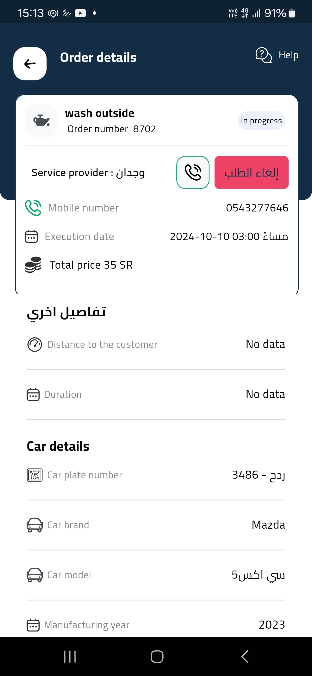Tap the Total price coins icon
312x676 pixels.
click(33, 265)
